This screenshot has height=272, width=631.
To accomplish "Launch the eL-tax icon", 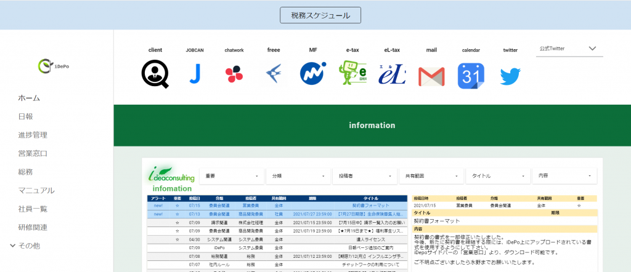I will pos(392,74).
